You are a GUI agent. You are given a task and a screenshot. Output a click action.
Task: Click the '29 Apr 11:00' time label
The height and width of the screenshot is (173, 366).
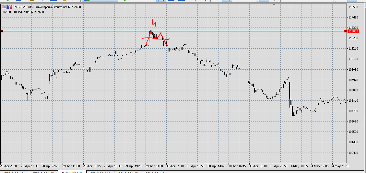coord(71,166)
